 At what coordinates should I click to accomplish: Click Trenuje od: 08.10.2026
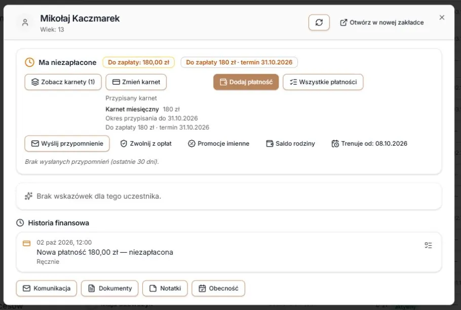click(x=369, y=144)
